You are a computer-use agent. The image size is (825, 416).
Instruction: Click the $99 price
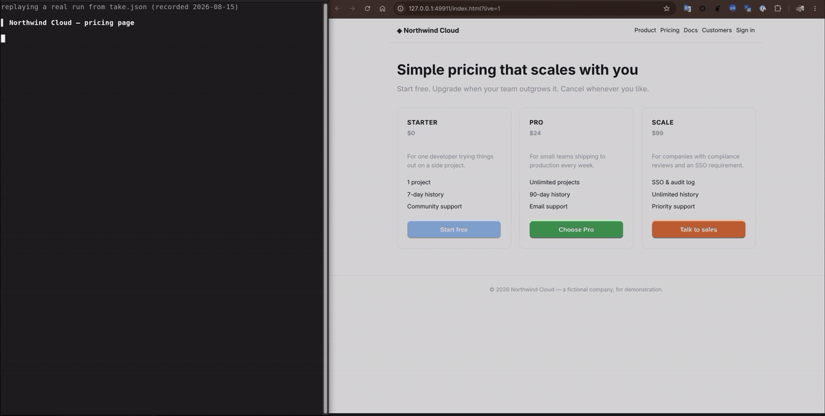(x=657, y=133)
